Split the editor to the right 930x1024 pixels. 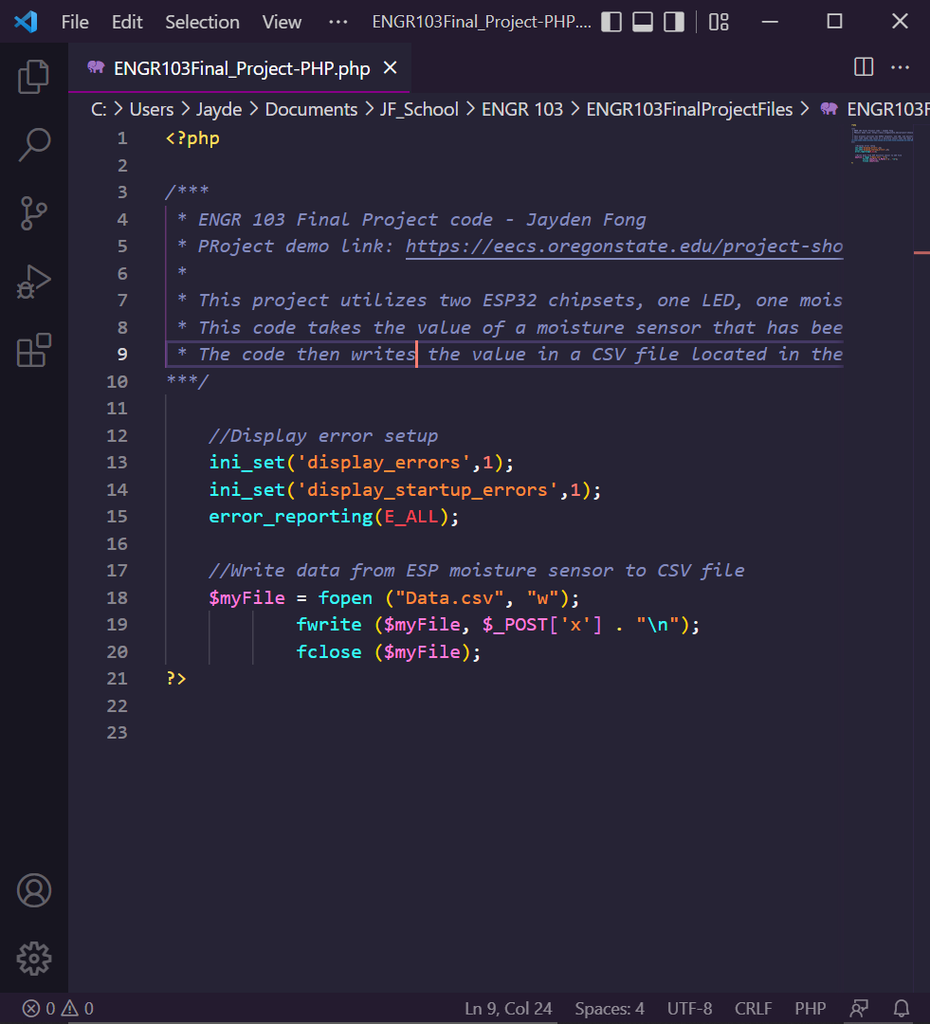point(864,66)
